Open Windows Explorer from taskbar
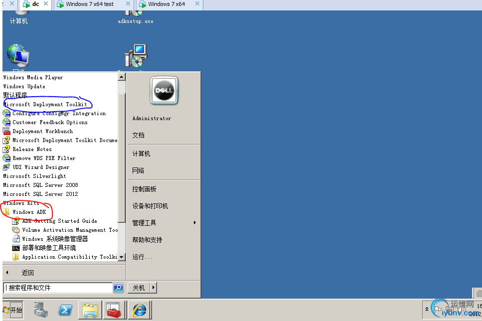The width and height of the screenshot is (482, 321). [x=90, y=310]
